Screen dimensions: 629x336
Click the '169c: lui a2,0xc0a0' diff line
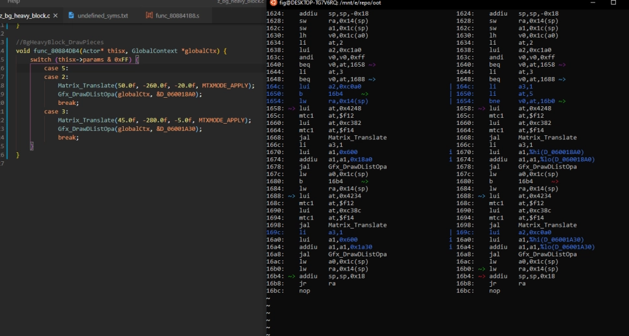[x=503, y=232]
